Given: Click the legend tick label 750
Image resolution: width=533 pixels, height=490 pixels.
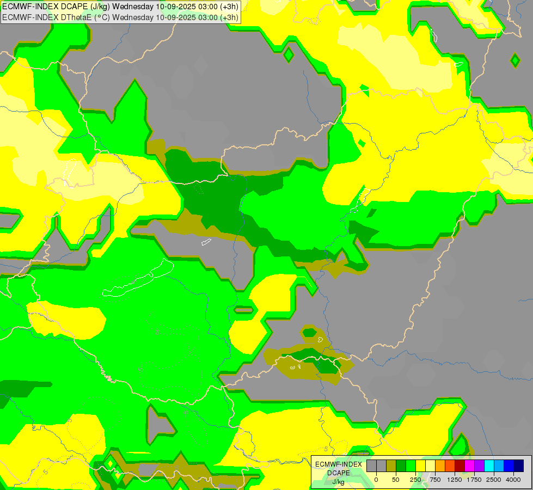Looking at the screenshot, I should [435, 480].
